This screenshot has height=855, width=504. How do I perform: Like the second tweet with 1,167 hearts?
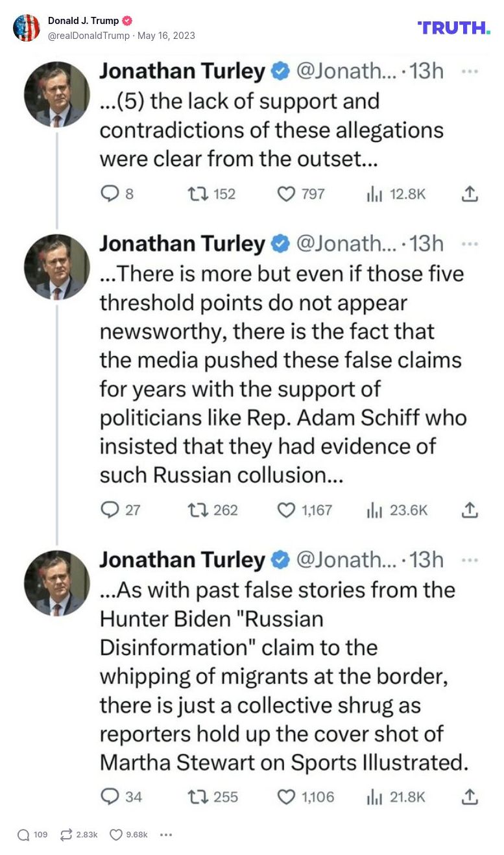click(x=286, y=510)
